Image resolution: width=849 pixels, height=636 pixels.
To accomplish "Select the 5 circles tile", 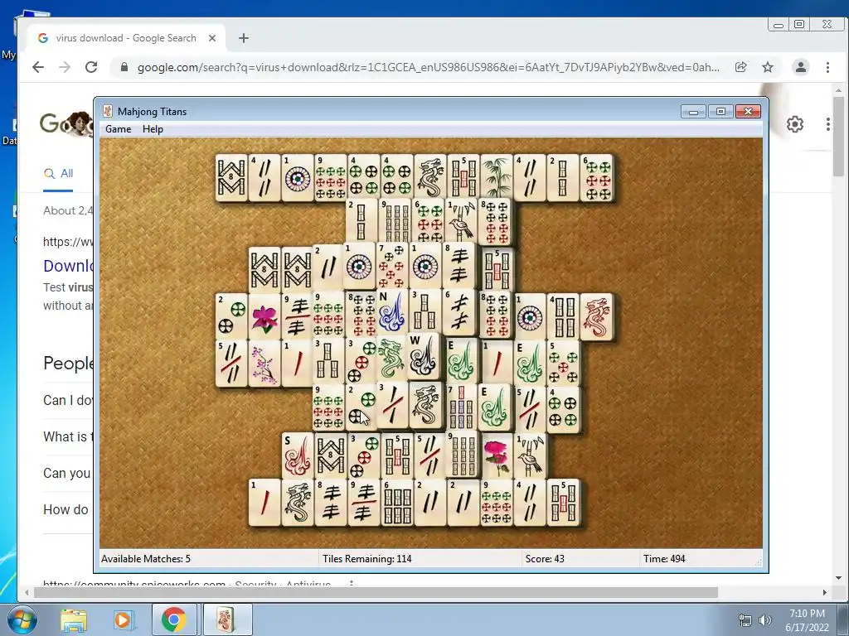I will coord(563,363).
